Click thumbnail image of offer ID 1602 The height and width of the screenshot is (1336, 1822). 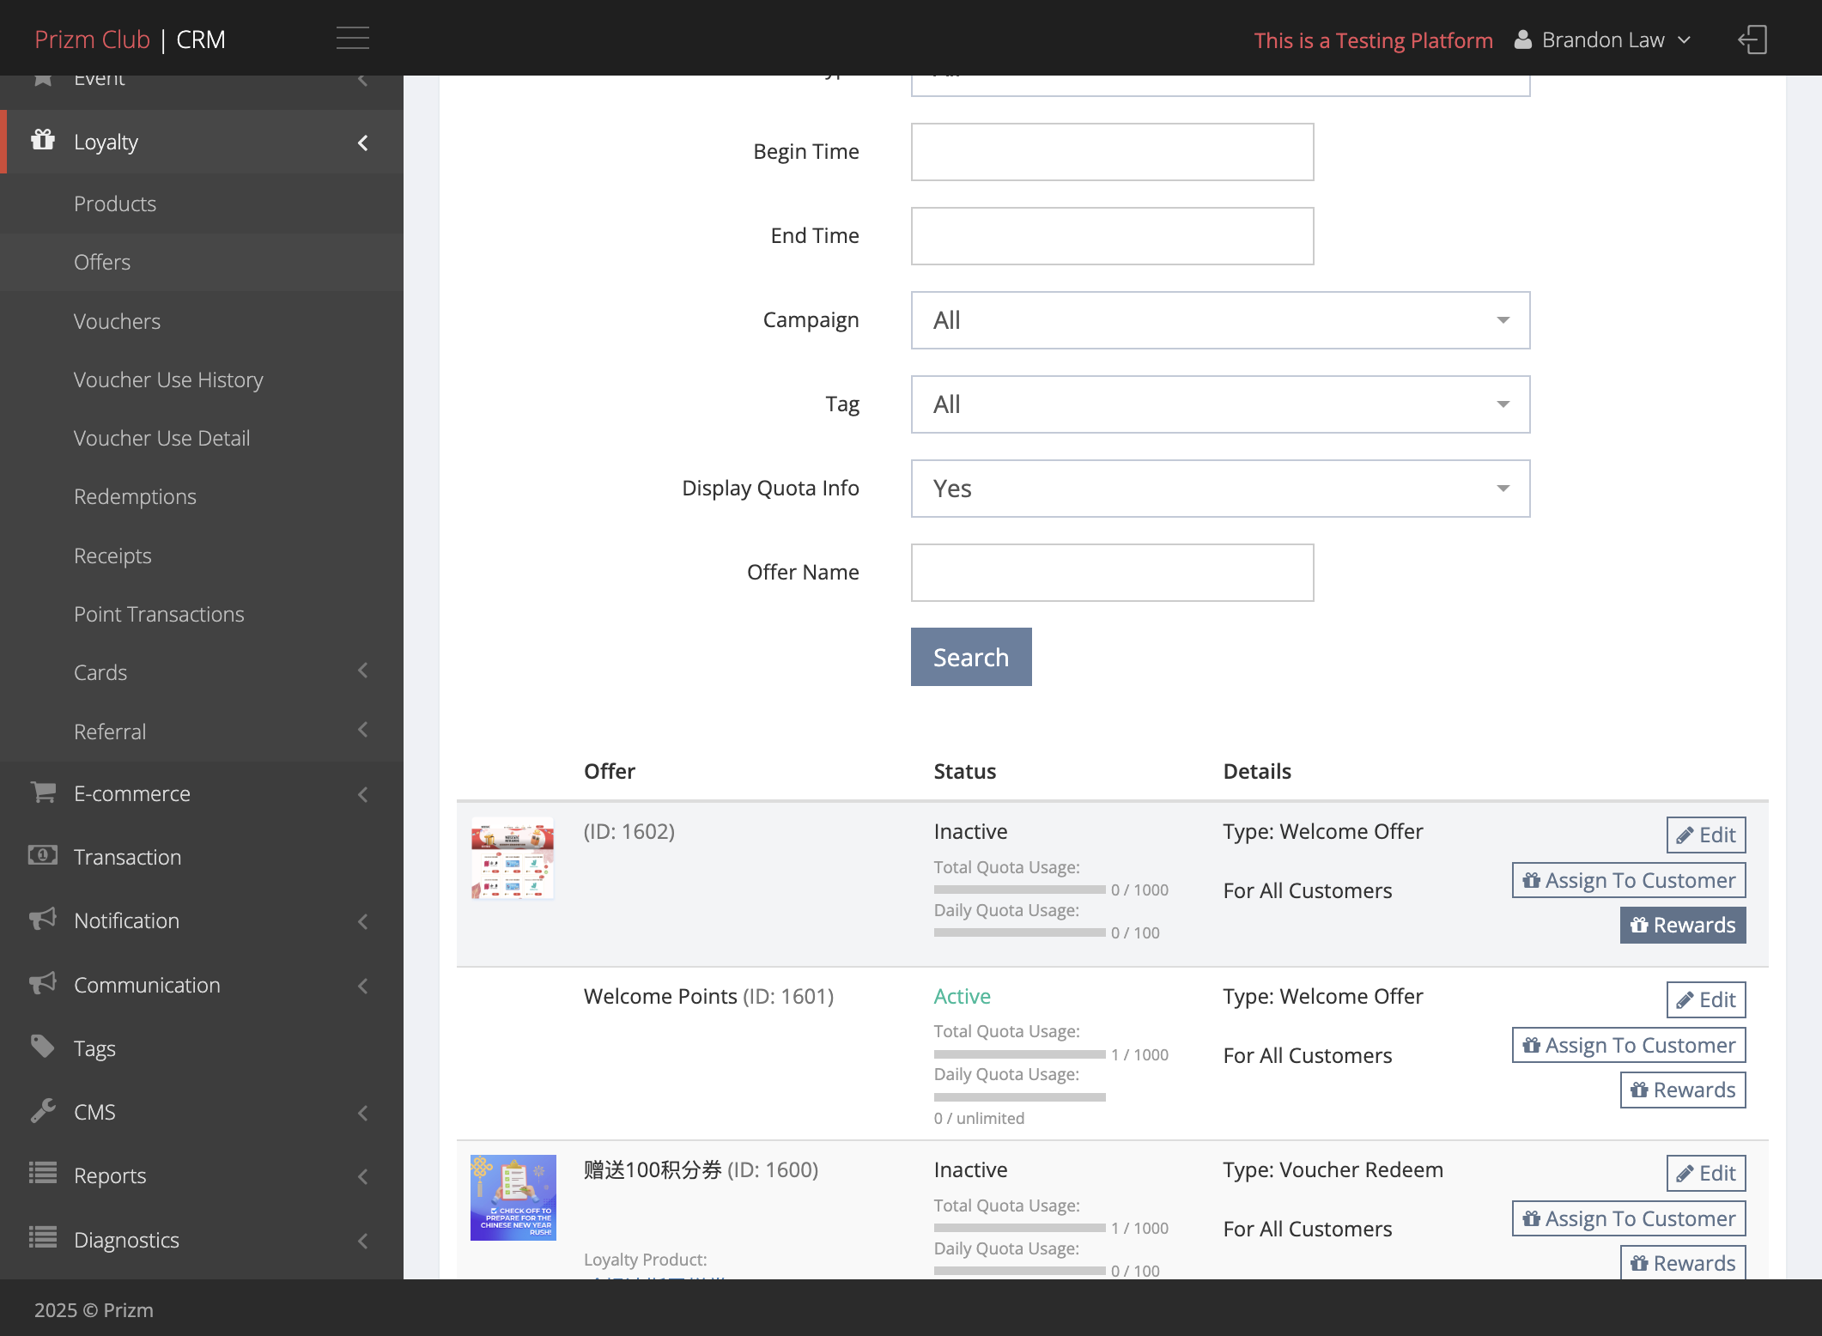pos(513,858)
